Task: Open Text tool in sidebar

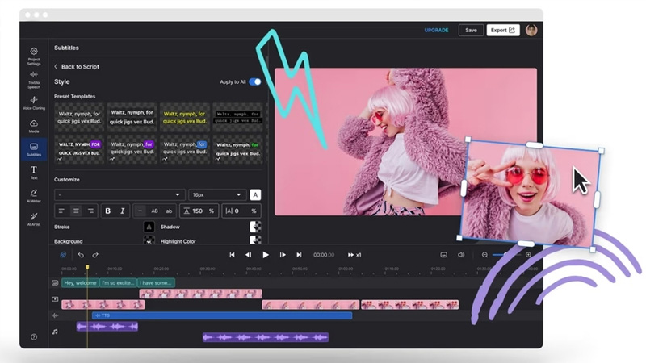Action: 34,173
